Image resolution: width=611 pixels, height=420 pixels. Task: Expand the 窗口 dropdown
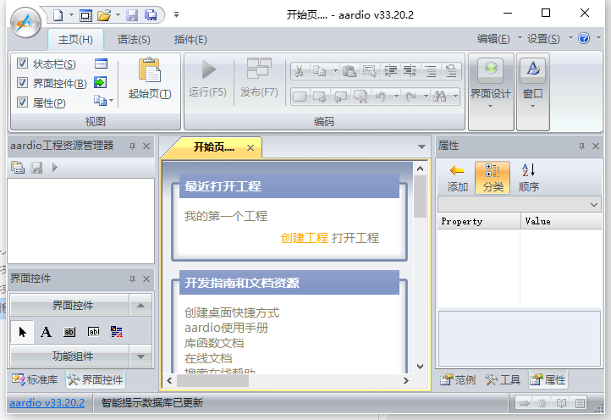click(532, 107)
